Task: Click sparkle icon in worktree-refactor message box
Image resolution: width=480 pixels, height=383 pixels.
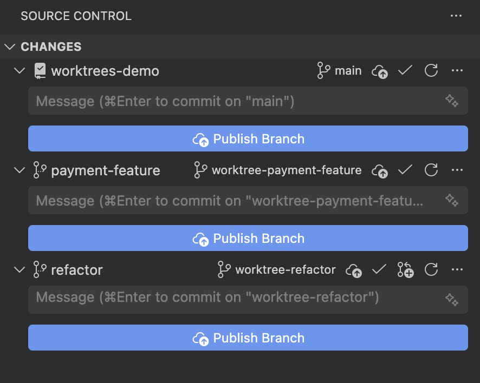Action: (451, 299)
